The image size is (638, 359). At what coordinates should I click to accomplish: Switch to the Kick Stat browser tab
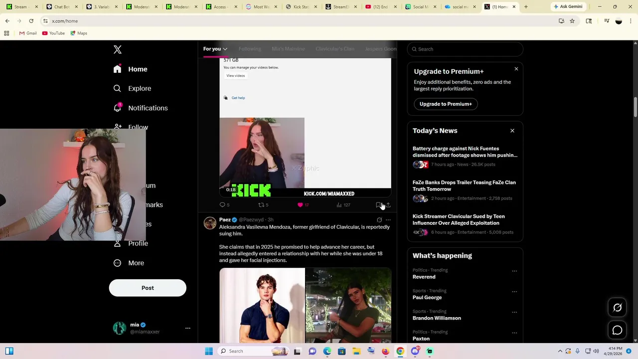301,7
